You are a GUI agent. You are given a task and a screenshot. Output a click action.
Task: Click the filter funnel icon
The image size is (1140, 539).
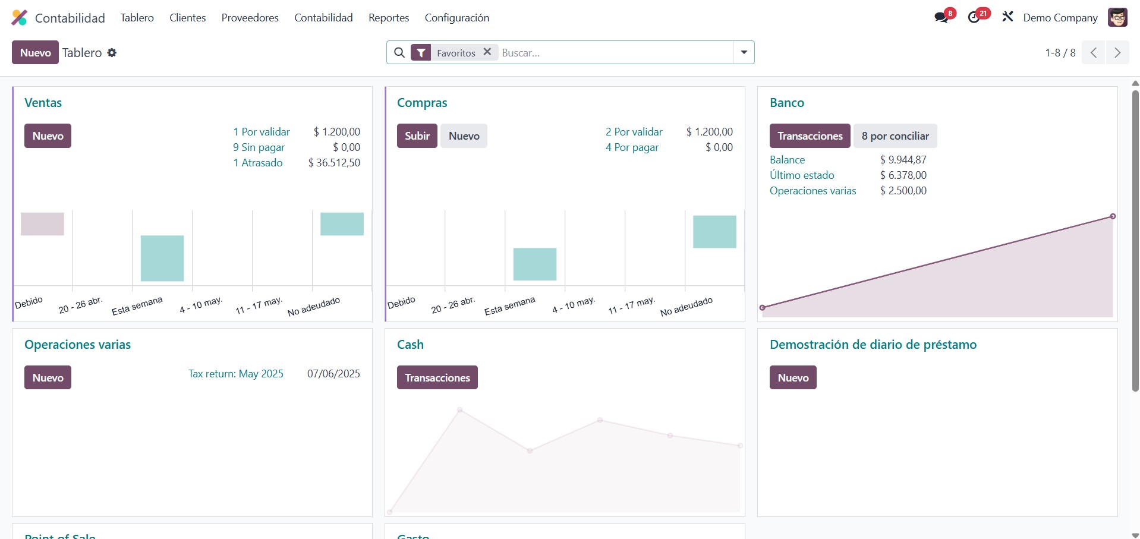(x=421, y=53)
